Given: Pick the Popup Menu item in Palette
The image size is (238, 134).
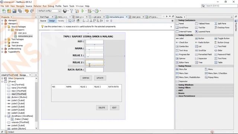Looking at the screenshot, I should 212,77.
